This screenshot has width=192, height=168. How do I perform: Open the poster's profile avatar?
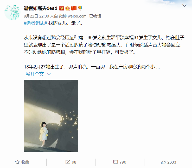[x=12, y=12]
